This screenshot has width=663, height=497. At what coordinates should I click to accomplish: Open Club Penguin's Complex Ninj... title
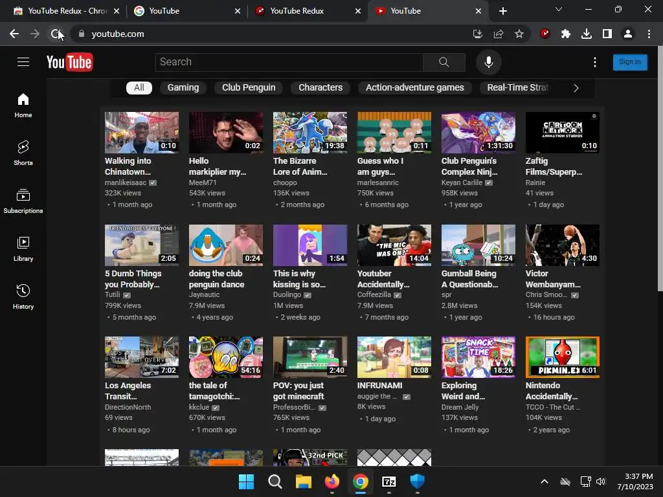pyautogui.click(x=469, y=166)
